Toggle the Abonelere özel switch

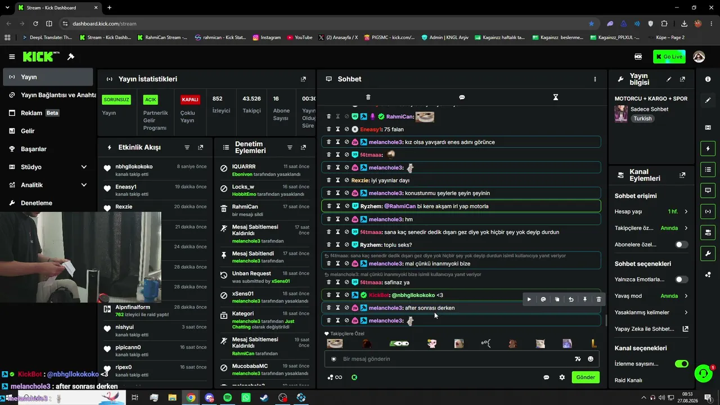[681, 245]
